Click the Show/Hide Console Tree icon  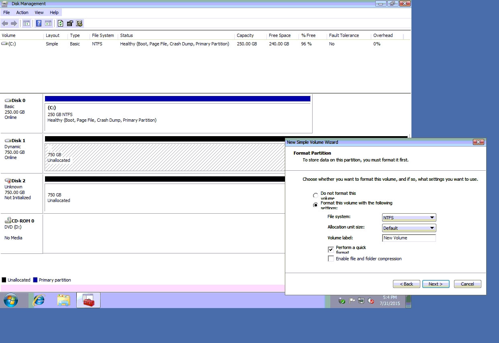coord(27,23)
